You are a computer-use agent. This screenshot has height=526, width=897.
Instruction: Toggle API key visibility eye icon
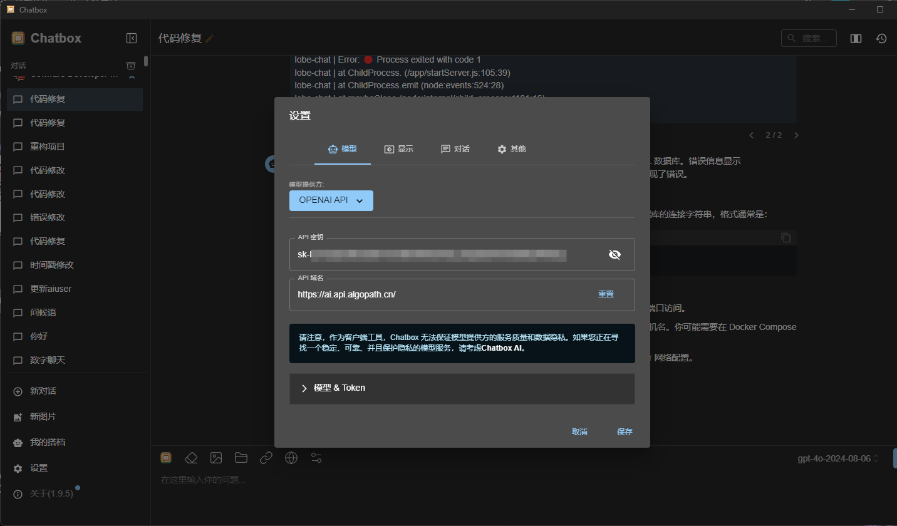(x=614, y=254)
